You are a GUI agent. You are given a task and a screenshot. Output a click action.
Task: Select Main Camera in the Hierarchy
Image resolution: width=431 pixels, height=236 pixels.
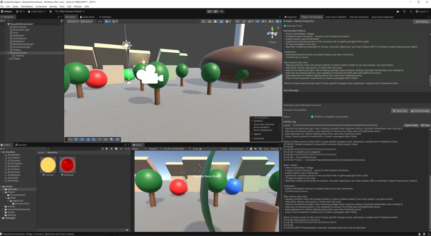click(x=19, y=27)
